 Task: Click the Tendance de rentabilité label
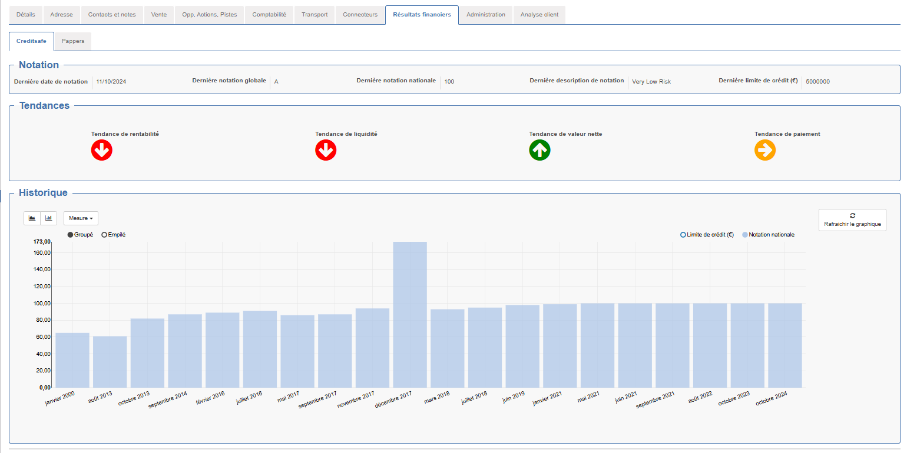pyautogui.click(x=125, y=134)
